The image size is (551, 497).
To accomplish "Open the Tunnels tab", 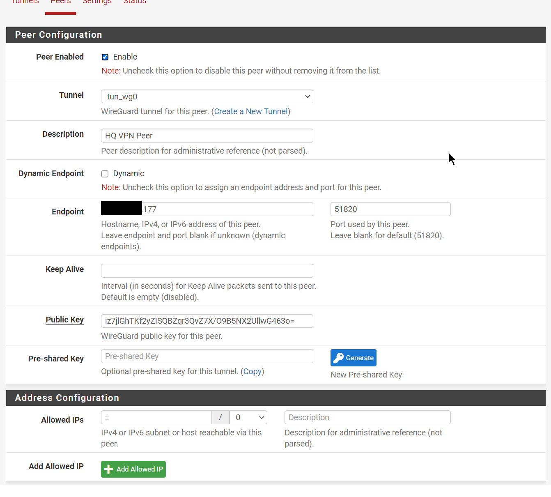I will pos(25,2).
